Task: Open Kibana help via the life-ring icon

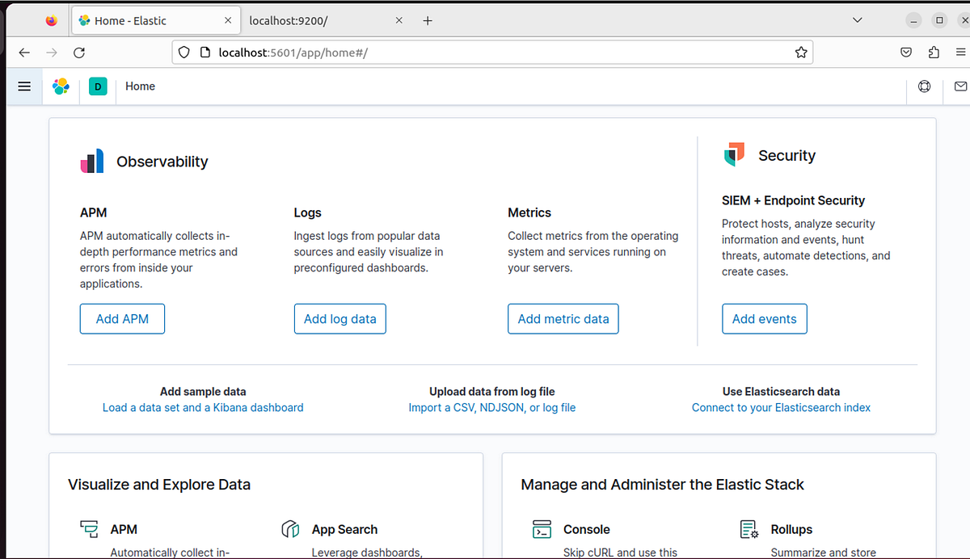Action: (x=924, y=86)
